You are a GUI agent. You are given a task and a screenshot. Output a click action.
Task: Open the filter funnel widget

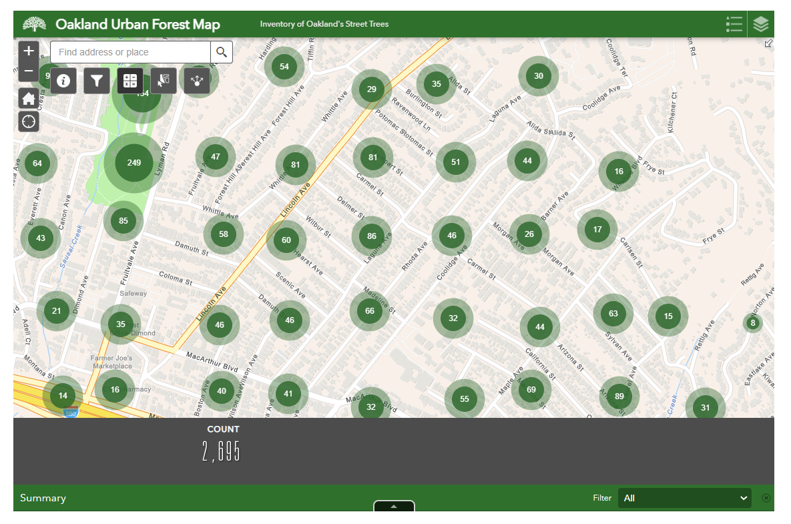click(97, 81)
